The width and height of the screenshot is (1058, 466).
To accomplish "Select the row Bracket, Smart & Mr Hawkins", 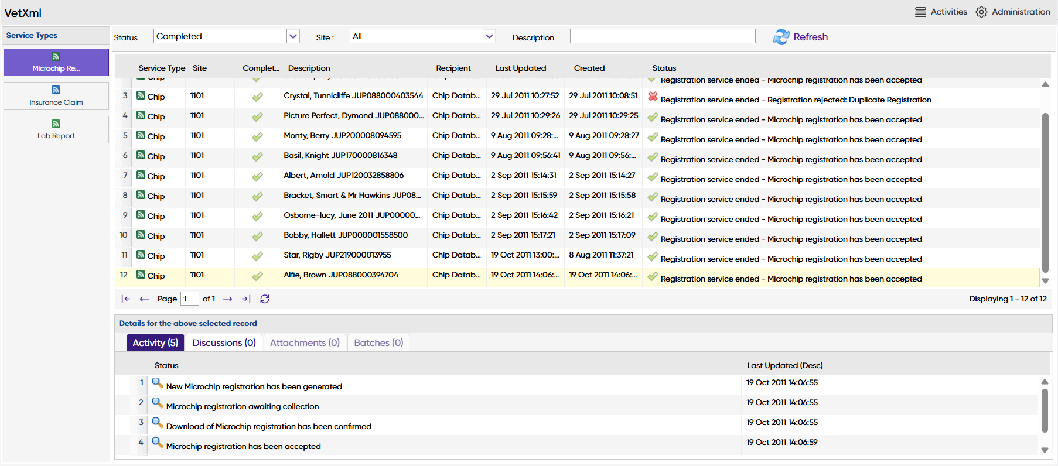I will 577,196.
